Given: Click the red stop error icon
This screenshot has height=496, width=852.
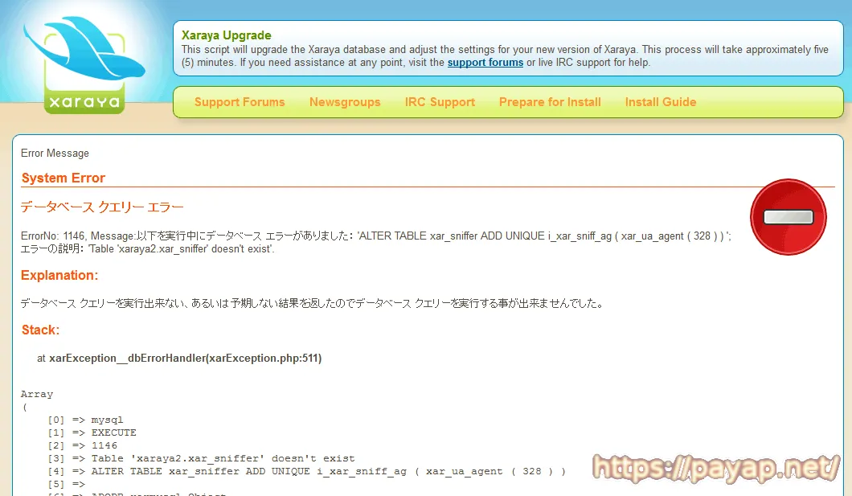Looking at the screenshot, I should pyautogui.click(x=788, y=217).
